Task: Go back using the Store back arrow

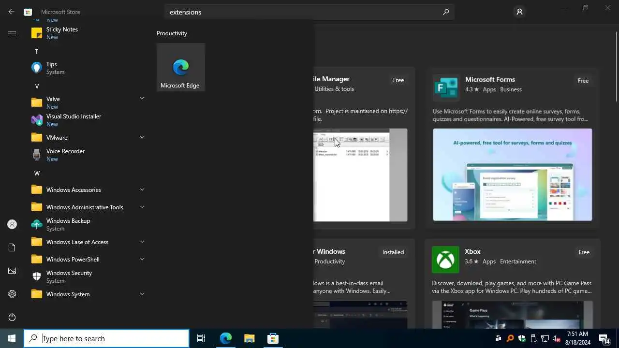Action: tap(11, 12)
